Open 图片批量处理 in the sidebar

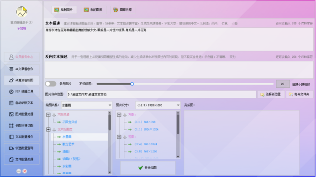tap(22, 114)
